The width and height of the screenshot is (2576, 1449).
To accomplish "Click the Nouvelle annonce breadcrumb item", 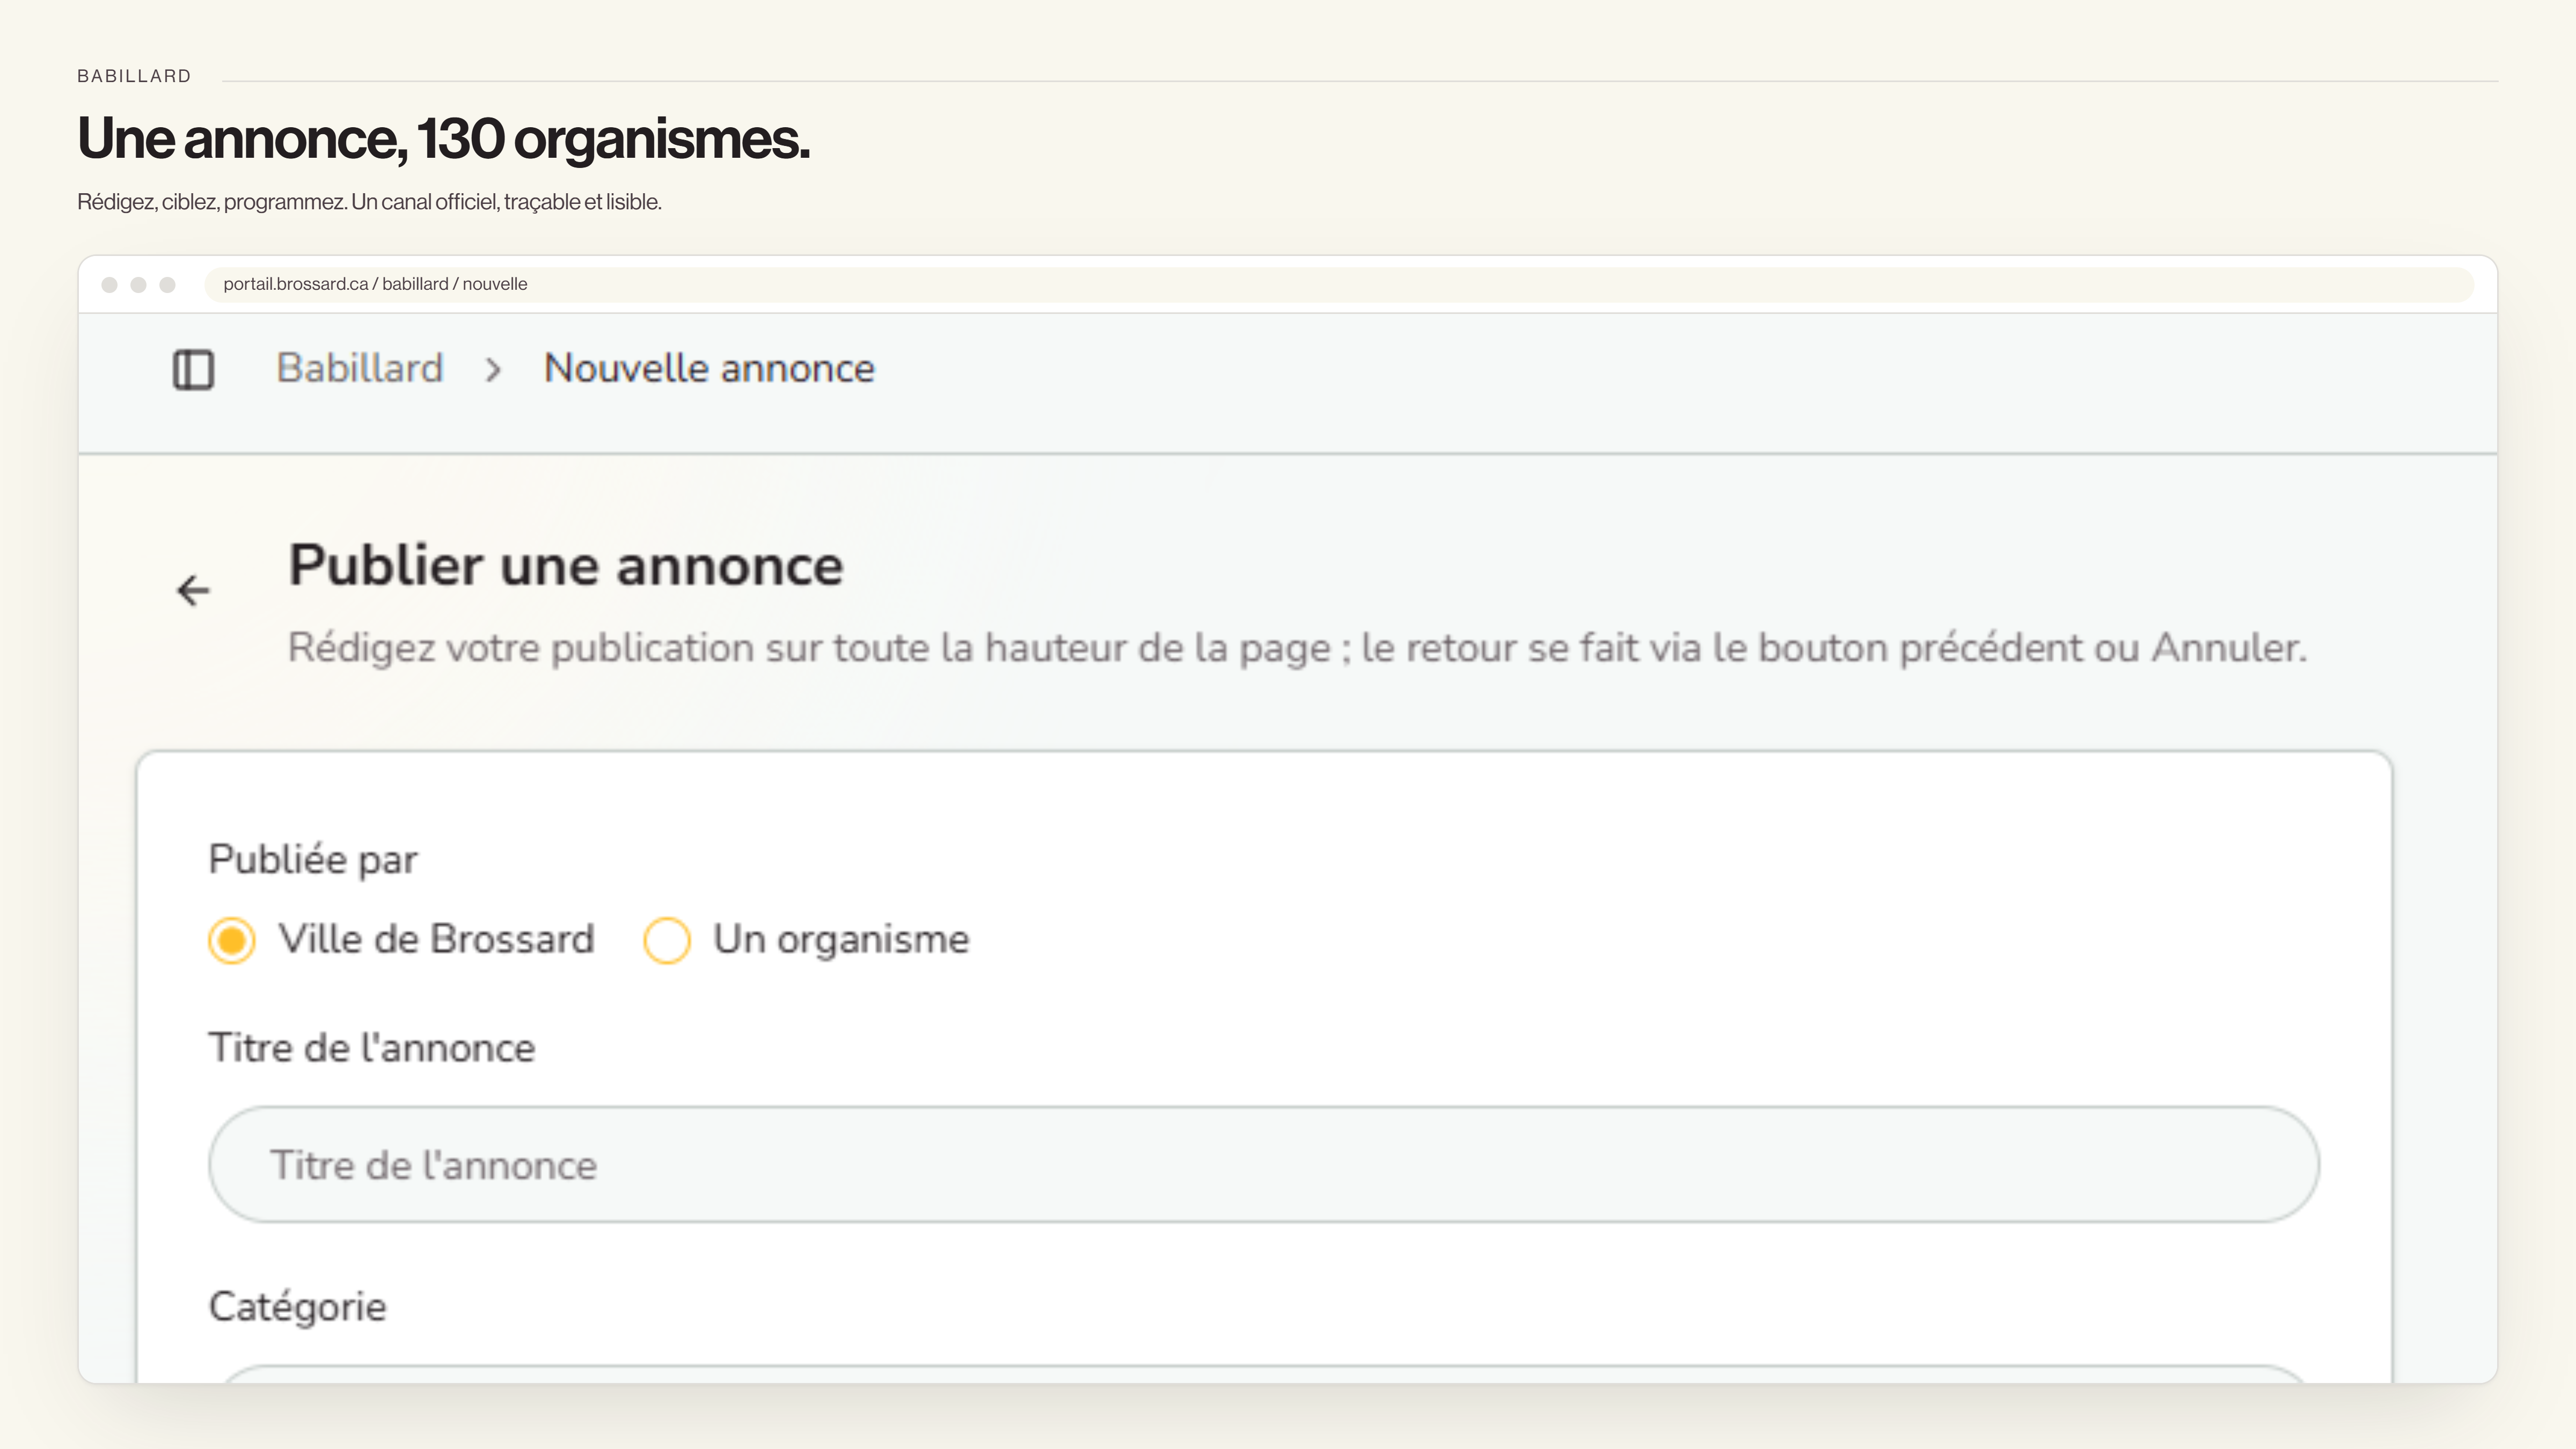I will pyautogui.click(x=709, y=368).
